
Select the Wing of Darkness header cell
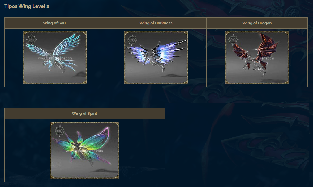coord(156,23)
